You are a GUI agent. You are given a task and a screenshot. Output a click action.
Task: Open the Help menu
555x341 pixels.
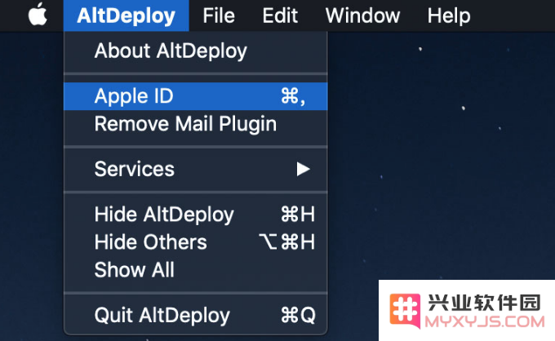pyautogui.click(x=449, y=15)
